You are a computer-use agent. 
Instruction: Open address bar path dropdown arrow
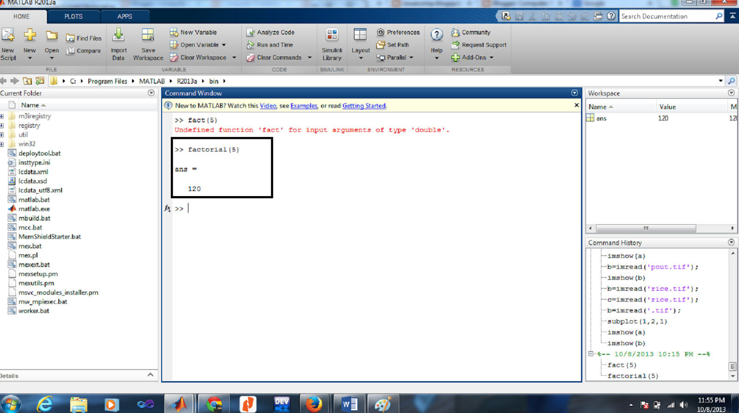pos(721,81)
